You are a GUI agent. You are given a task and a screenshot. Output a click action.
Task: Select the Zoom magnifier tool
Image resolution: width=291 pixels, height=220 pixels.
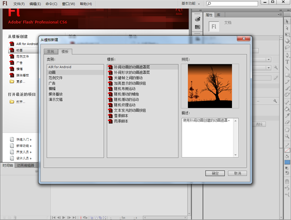coord(287,137)
